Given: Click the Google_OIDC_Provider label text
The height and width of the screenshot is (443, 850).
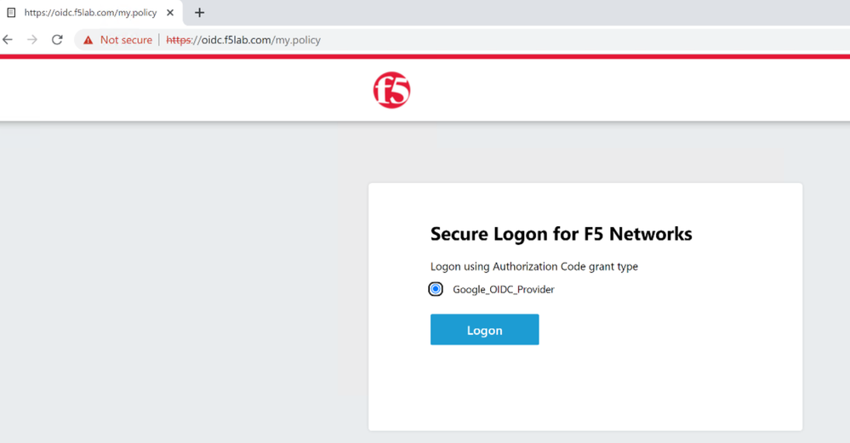Looking at the screenshot, I should coord(503,290).
